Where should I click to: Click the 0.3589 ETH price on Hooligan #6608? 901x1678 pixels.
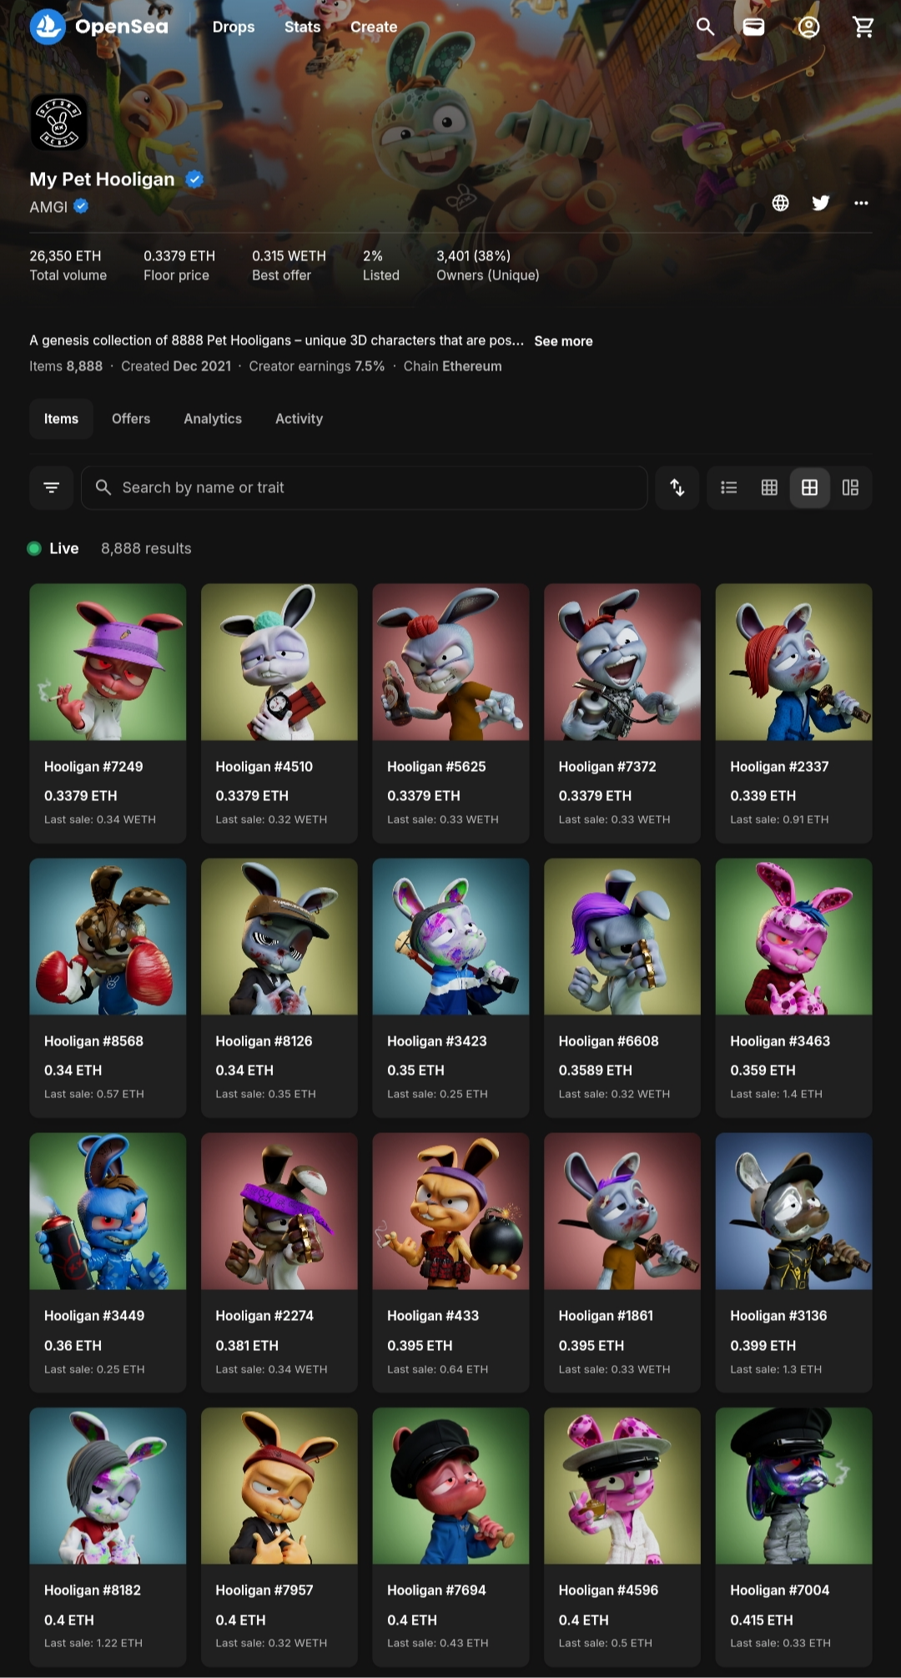click(596, 1071)
